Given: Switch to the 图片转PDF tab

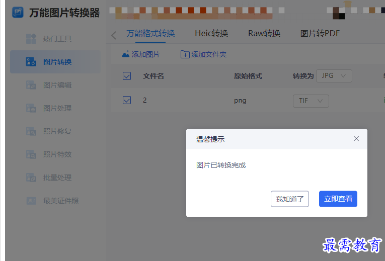Looking at the screenshot, I should tap(320, 33).
